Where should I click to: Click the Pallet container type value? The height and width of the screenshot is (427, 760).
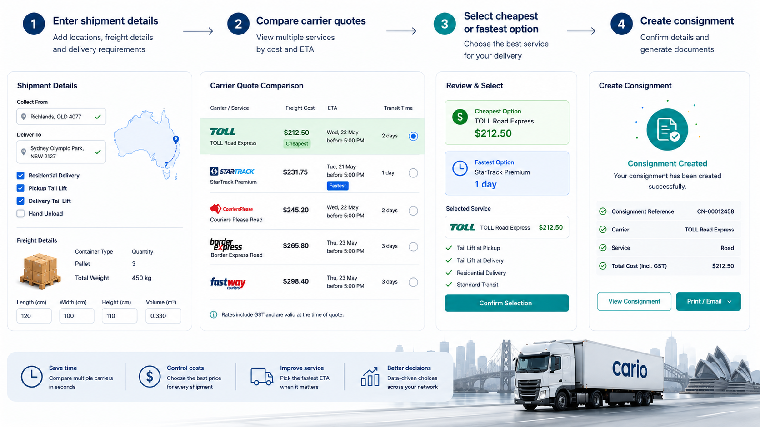click(83, 264)
